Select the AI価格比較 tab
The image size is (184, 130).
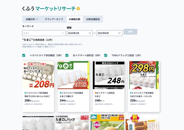click(x=75, y=19)
